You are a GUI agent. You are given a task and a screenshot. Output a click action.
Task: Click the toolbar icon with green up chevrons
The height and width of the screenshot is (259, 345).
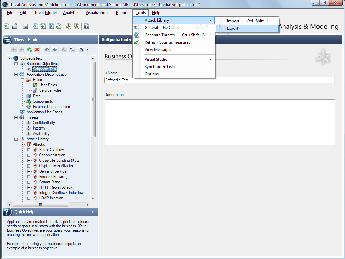pyautogui.click(x=76, y=26)
